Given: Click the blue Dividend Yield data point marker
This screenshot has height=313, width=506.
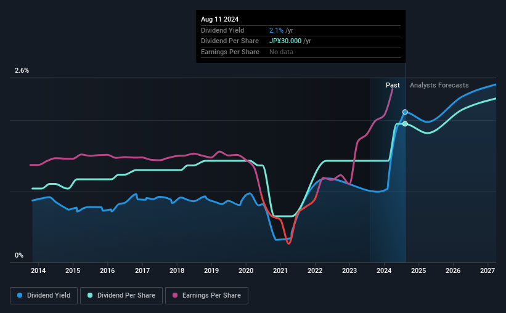Looking at the screenshot, I should [x=405, y=112].
